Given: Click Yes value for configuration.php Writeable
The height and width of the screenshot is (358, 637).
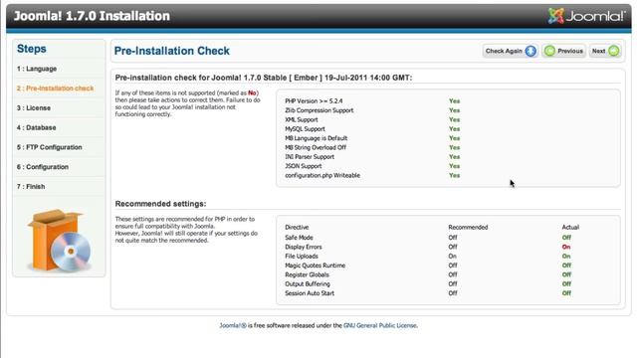Looking at the screenshot, I should [x=455, y=176].
